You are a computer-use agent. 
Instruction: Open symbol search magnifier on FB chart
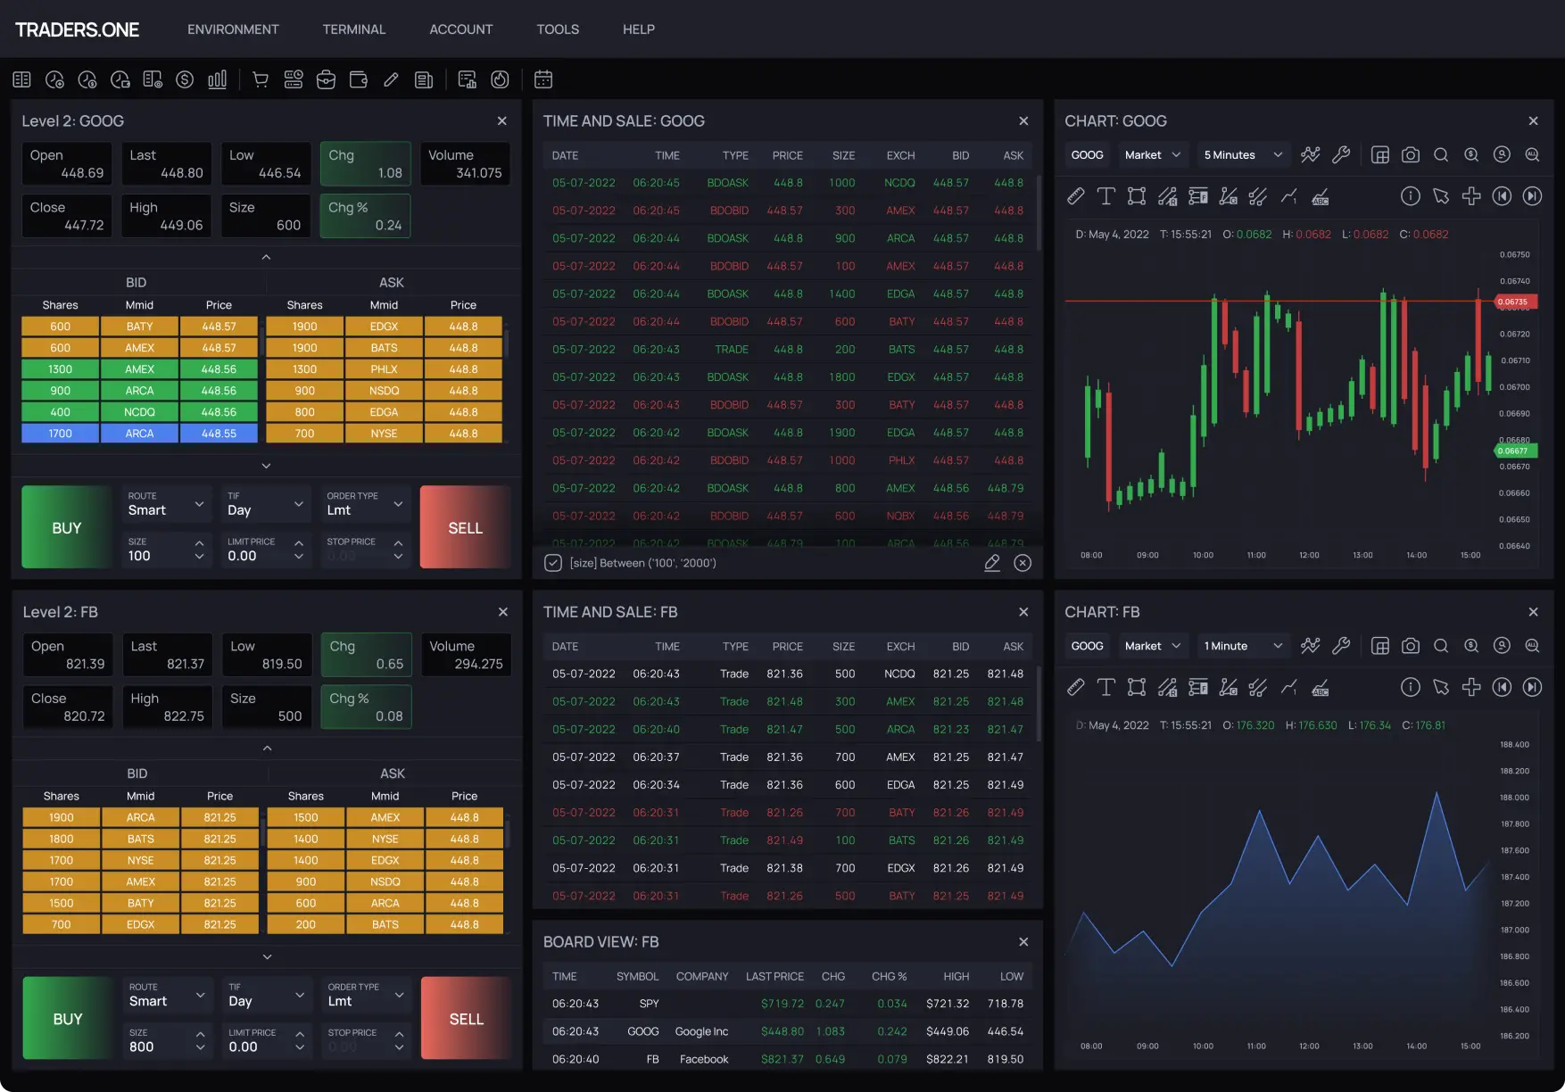tap(1441, 645)
